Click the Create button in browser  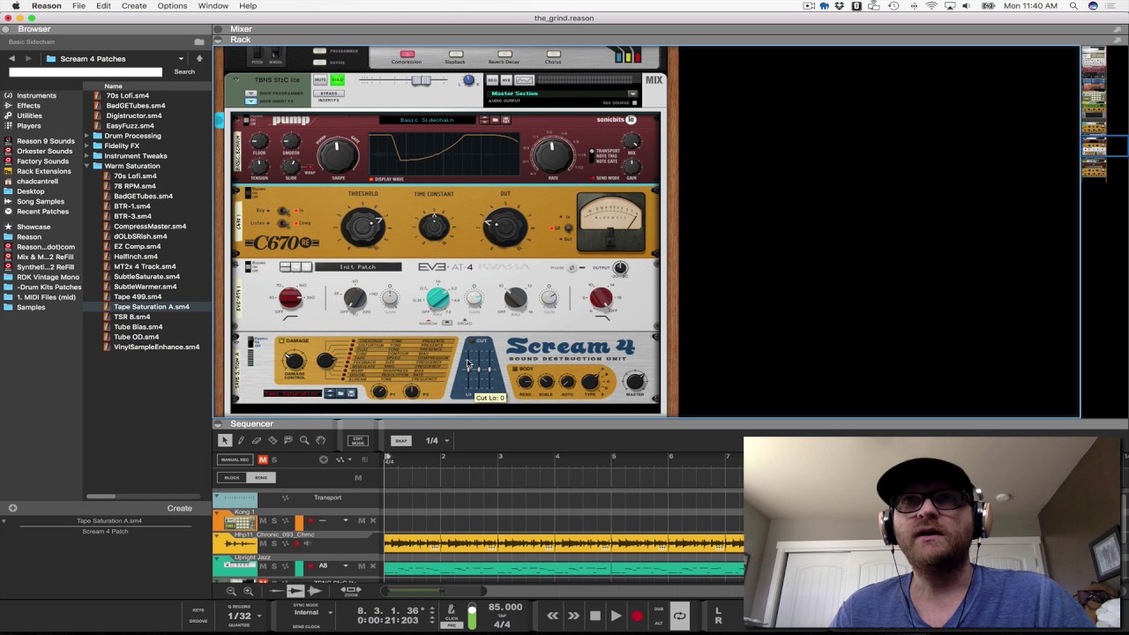click(179, 508)
